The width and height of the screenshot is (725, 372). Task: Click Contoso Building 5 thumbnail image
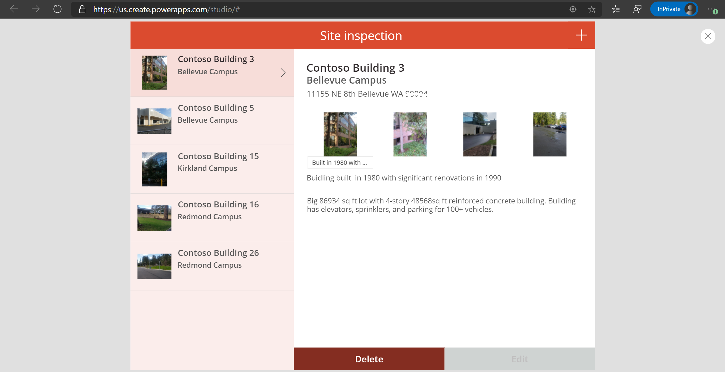coord(154,121)
